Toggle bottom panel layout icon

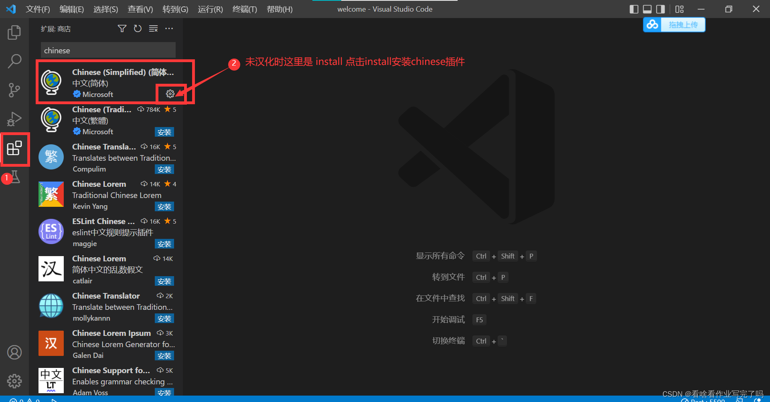(x=647, y=9)
